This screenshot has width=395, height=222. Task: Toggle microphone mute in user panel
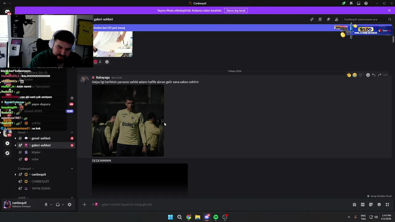(x=46, y=204)
